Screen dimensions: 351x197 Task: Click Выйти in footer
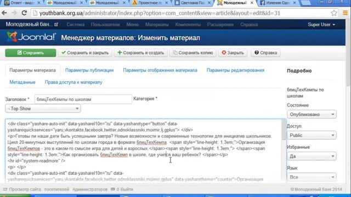127,189
